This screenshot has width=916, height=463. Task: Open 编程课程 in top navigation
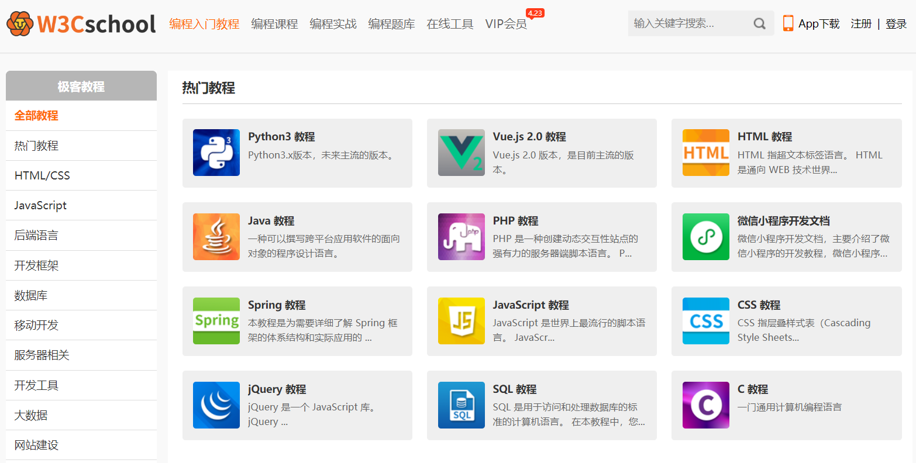pyautogui.click(x=274, y=24)
